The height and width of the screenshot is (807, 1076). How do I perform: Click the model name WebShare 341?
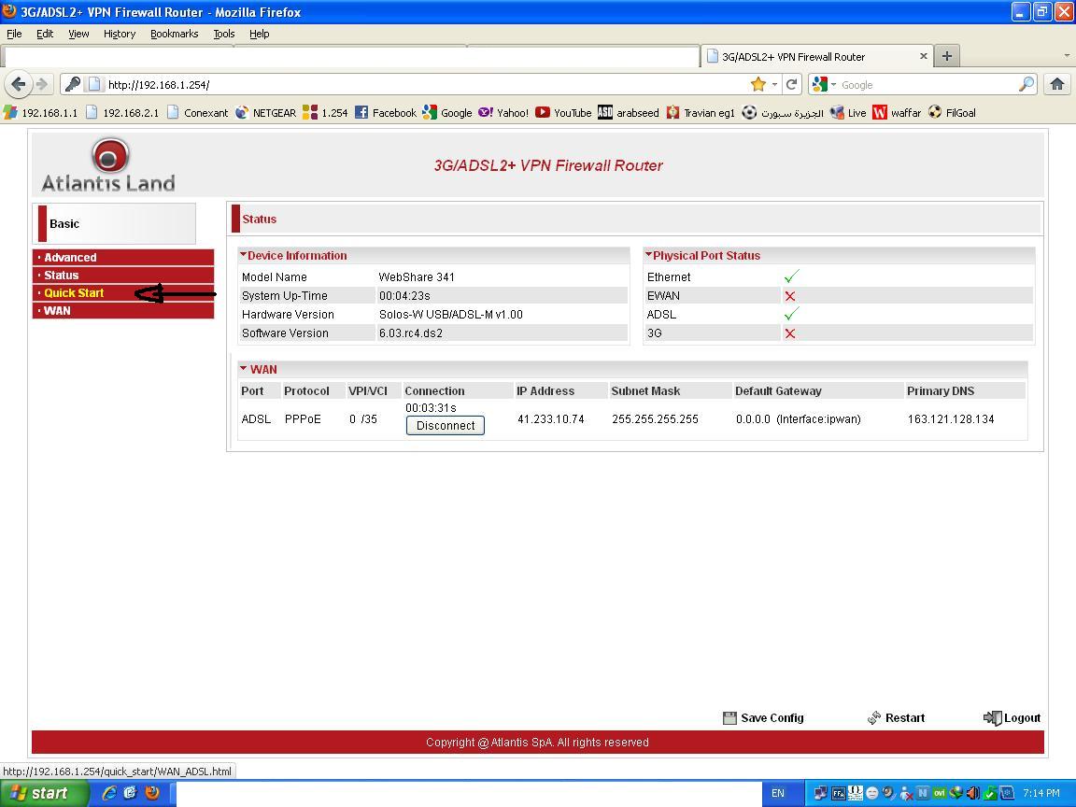point(417,277)
